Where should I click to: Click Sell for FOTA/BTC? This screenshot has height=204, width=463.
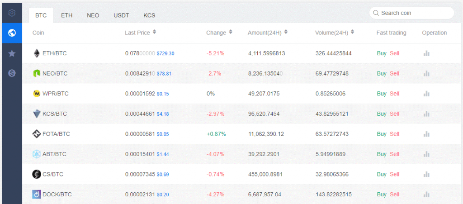[x=394, y=134]
